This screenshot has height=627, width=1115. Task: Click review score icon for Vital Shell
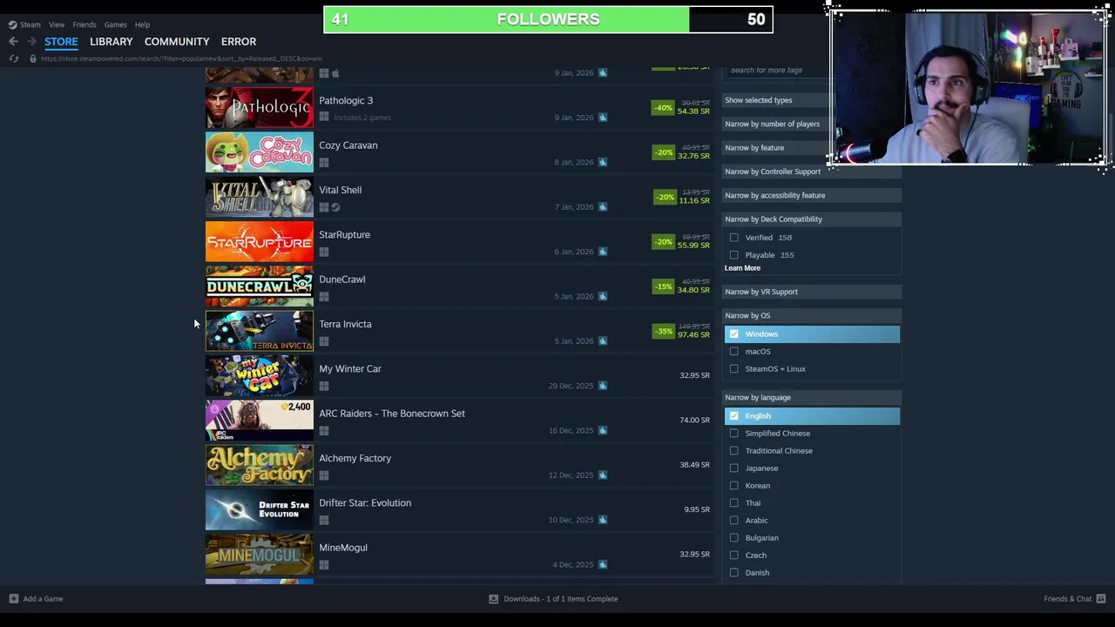[x=603, y=207]
